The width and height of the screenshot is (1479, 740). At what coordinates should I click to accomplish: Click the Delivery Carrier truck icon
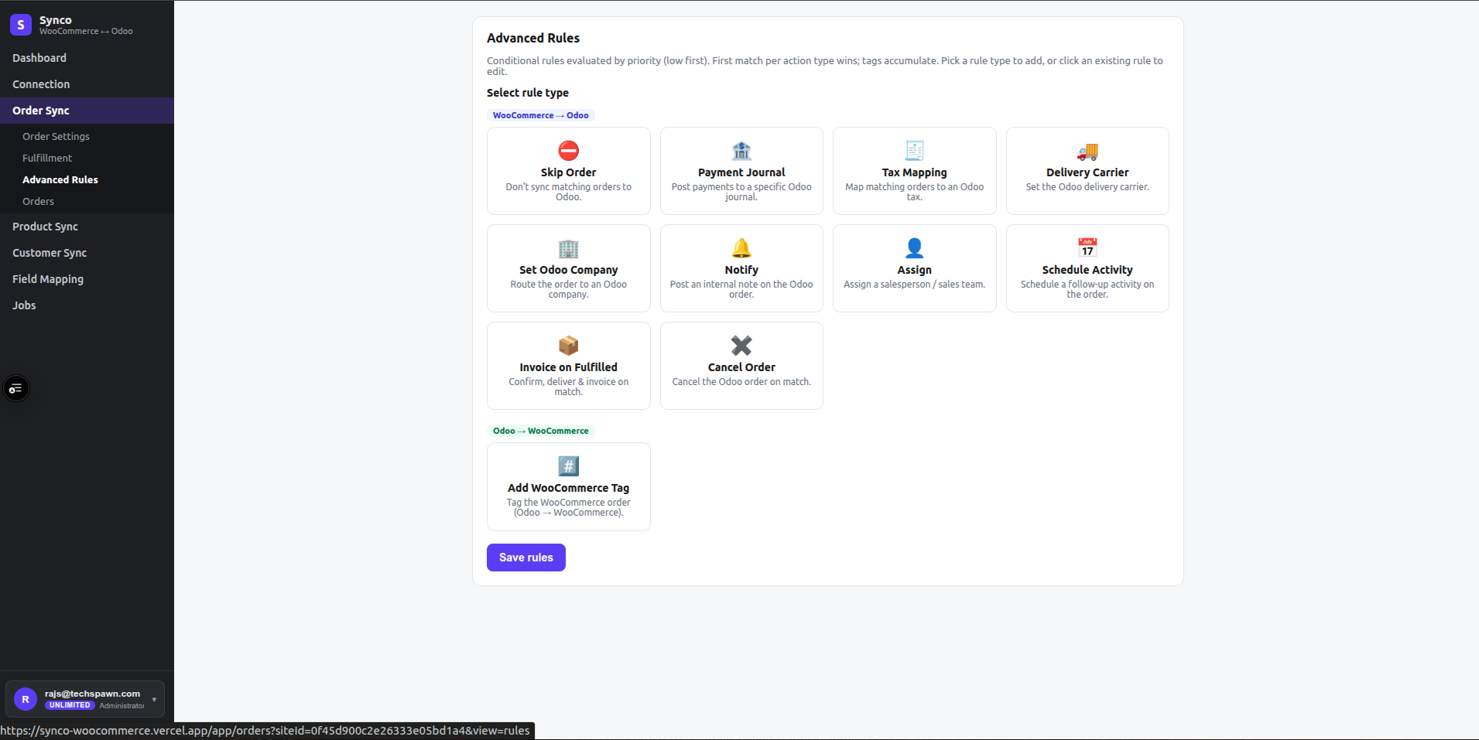pyautogui.click(x=1087, y=151)
